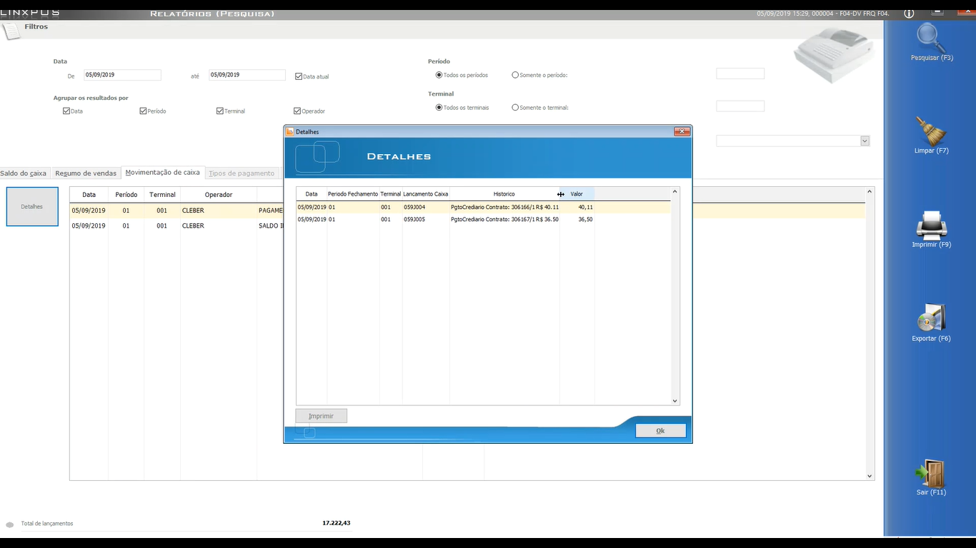
Task: Click the até end date field
Action: pyautogui.click(x=247, y=75)
